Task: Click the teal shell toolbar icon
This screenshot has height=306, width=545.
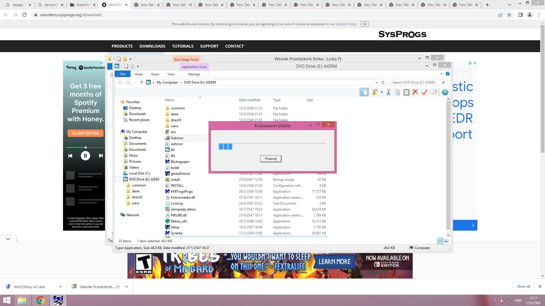Action: [445, 92]
